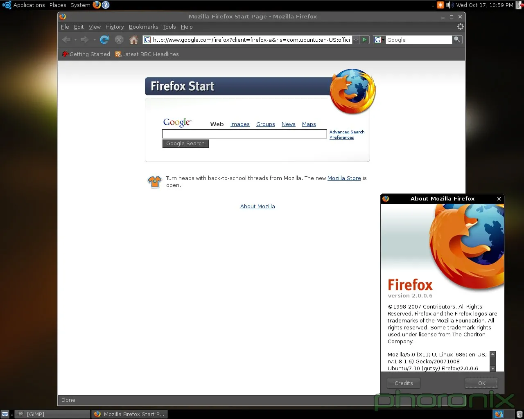Click the throbber activity icon in menu bar
The height and width of the screenshot is (419, 524).
[461, 27]
